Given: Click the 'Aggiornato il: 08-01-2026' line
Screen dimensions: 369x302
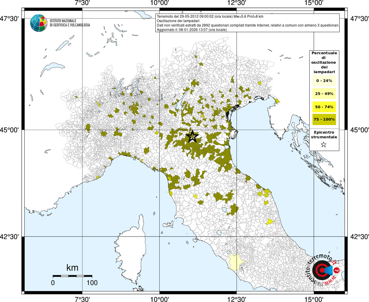Looking at the screenshot, I should (x=192, y=30).
